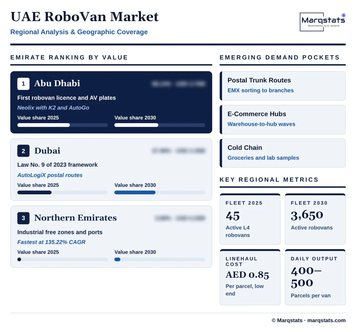Viewport: 356px width, 332px height.
Task: Click Northern Emirates Value share 2030 label
Action: click(x=135, y=252)
